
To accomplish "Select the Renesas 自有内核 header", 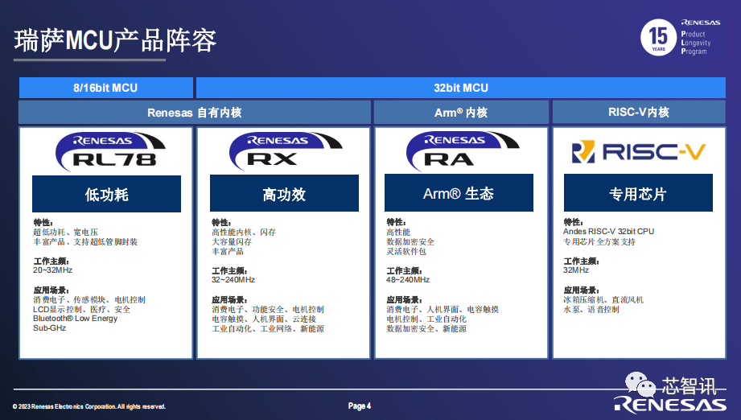I will pos(194,113).
